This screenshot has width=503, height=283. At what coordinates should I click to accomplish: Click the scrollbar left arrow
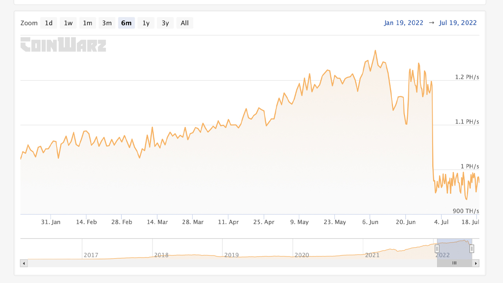pos(24,263)
